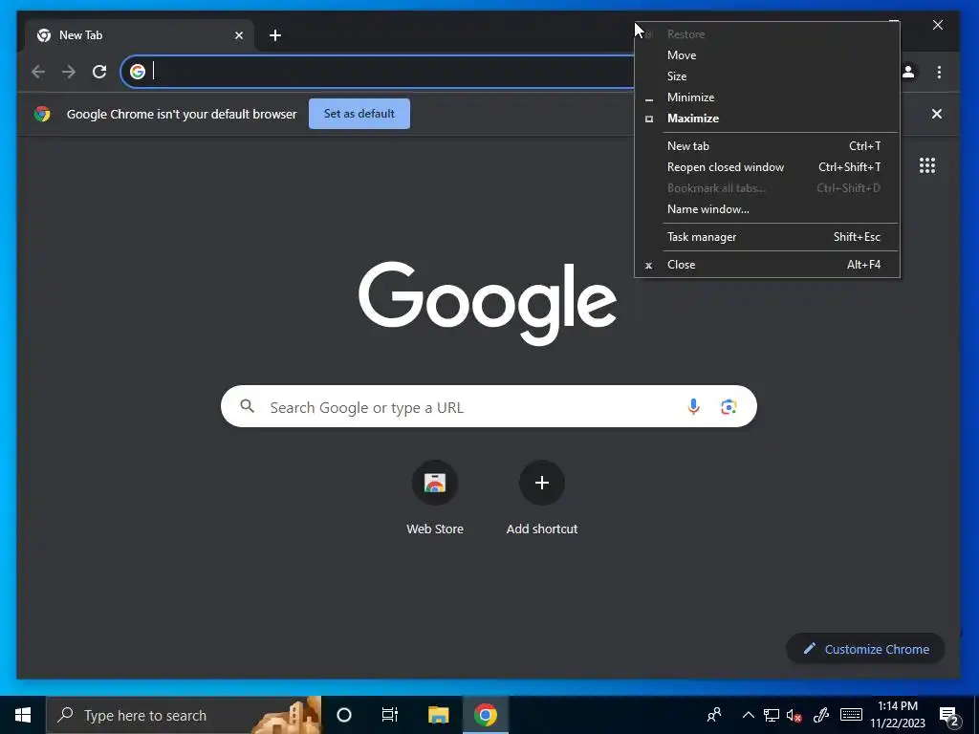979x734 pixels.
Task: Open a new tab with the plus icon
Action: pyautogui.click(x=274, y=35)
